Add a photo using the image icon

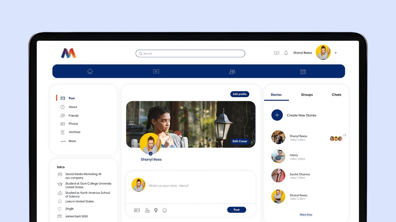[x=137, y=210]
